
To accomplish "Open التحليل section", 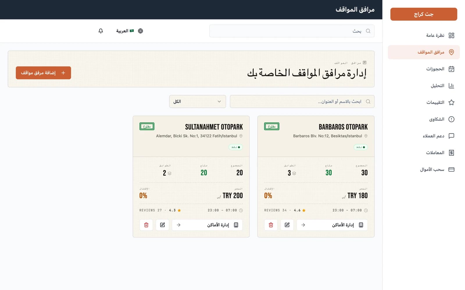I will [424, 86].
